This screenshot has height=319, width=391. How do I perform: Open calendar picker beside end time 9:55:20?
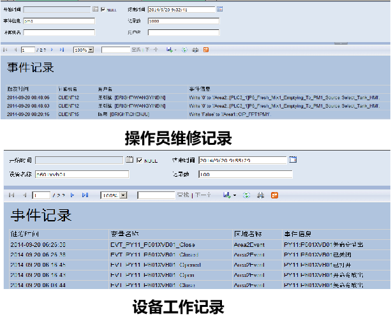click(293, 159)
